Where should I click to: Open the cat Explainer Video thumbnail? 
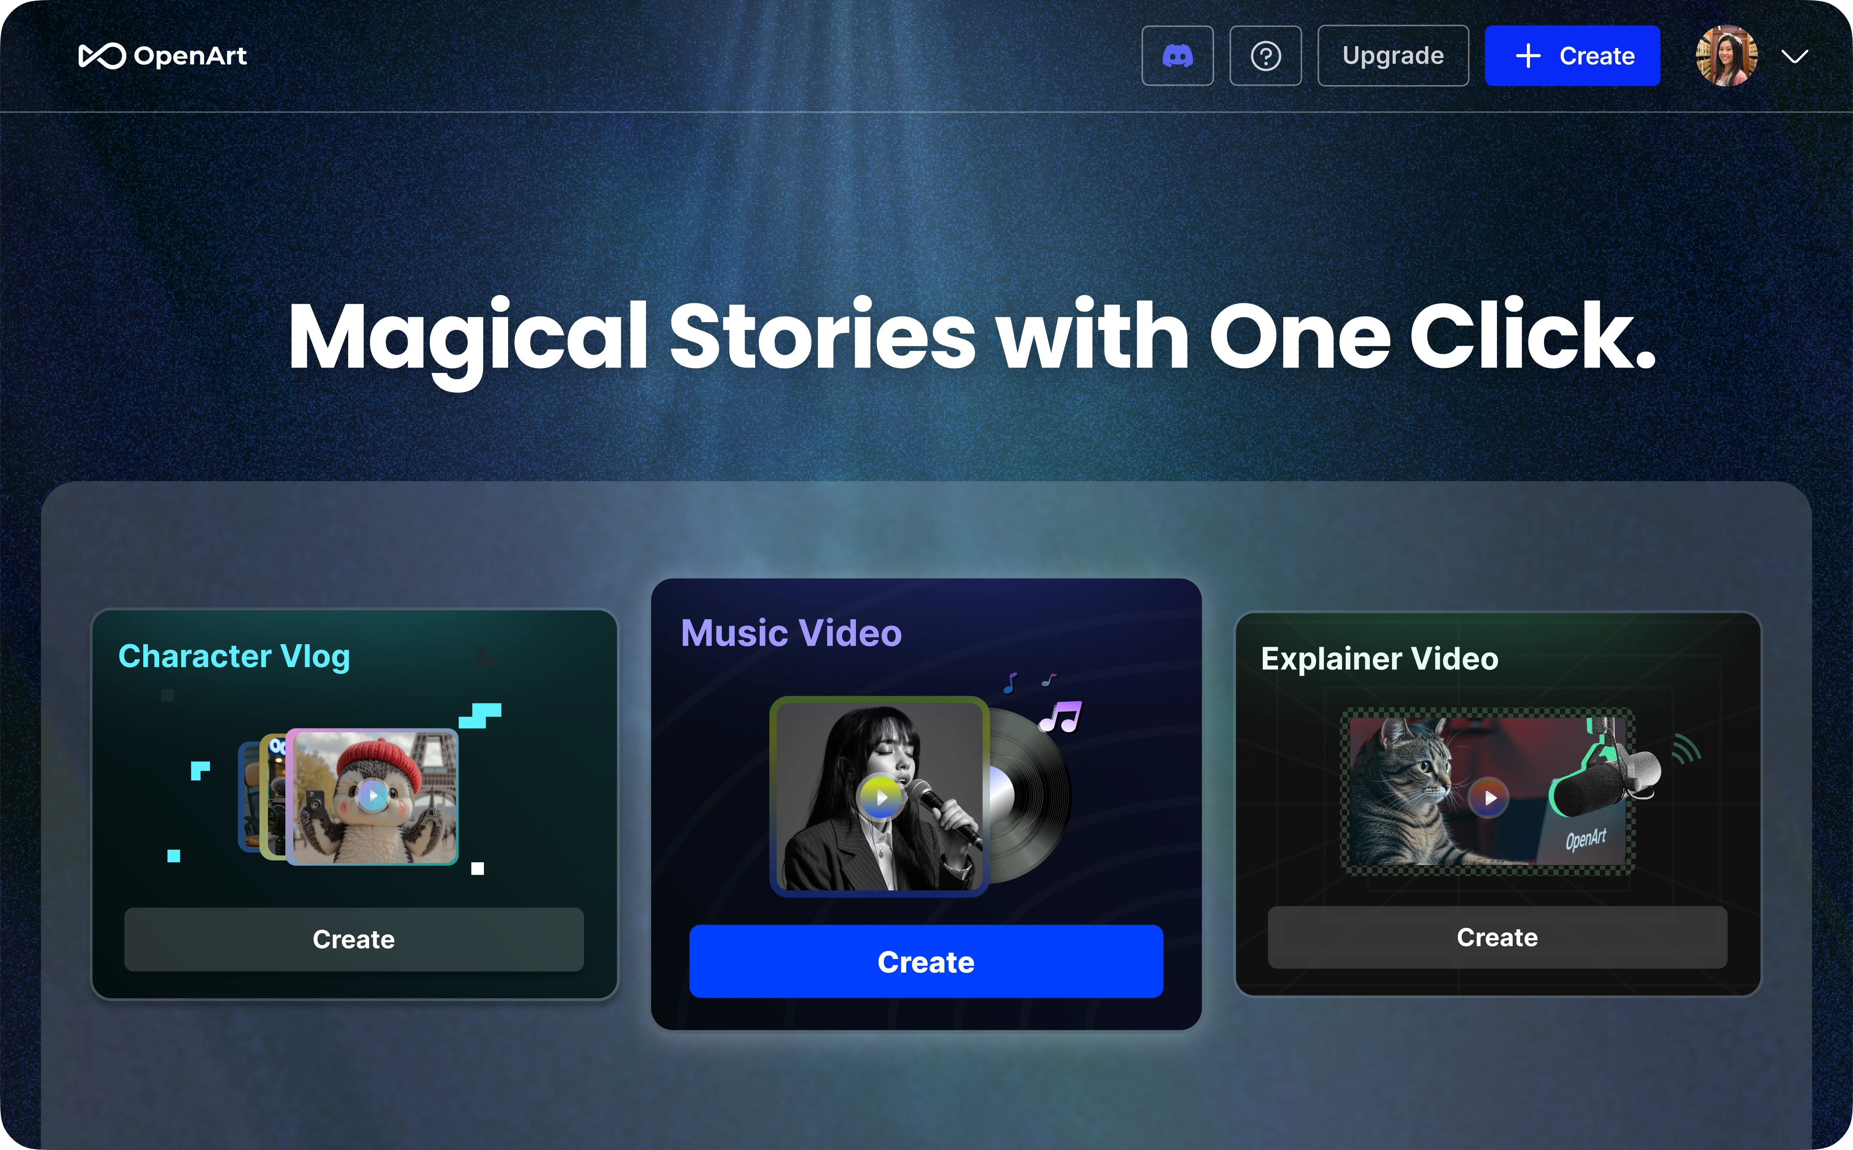coord(1487,792)
